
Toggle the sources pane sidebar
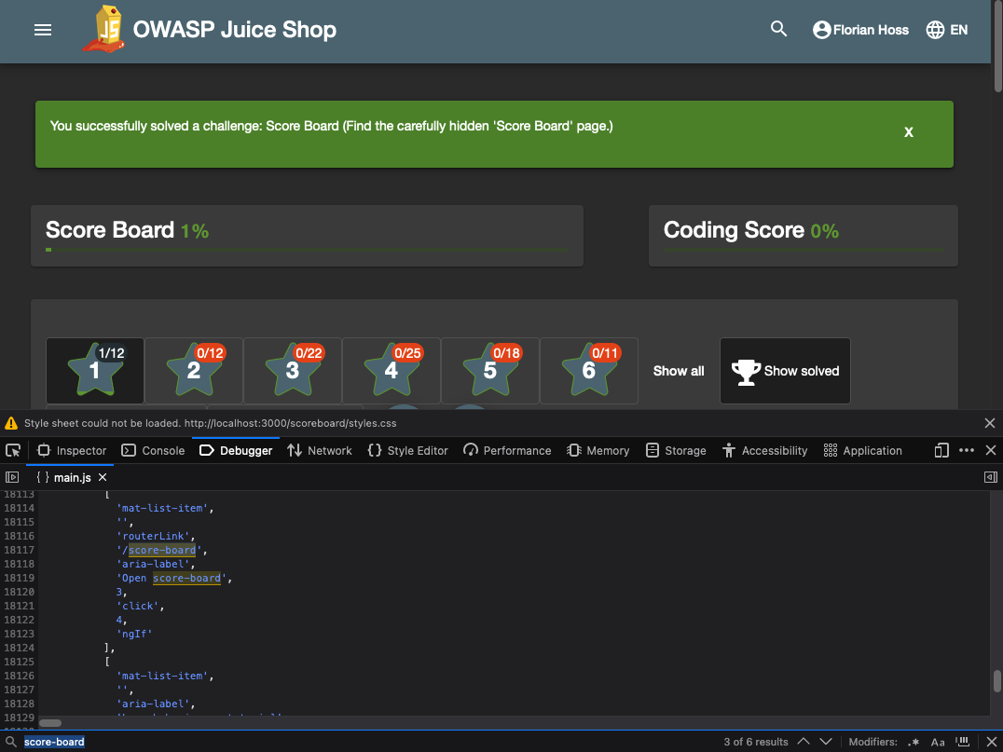click(x=12, y=477)
